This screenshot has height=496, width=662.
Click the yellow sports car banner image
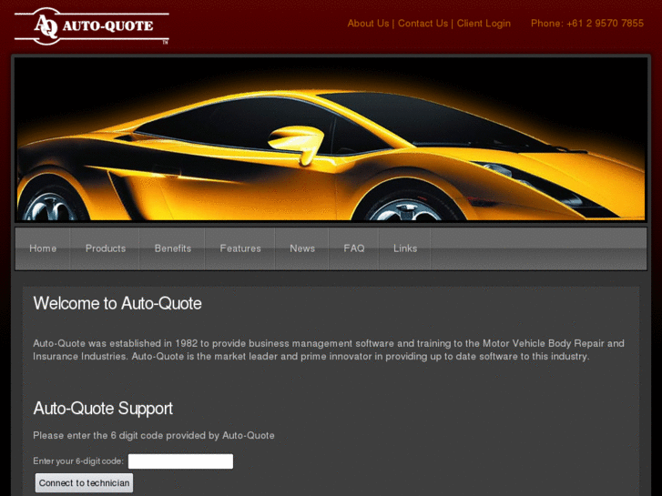click(331, 139)
